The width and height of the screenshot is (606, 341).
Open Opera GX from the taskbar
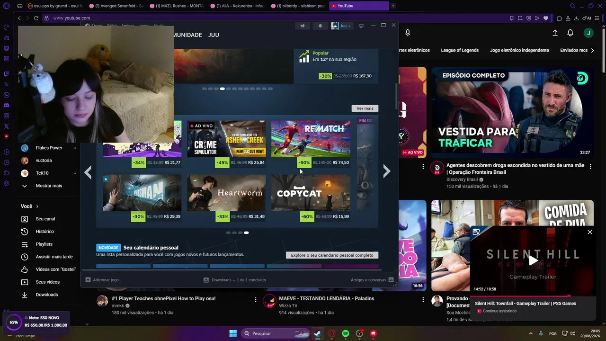click(x=331, y=333)
